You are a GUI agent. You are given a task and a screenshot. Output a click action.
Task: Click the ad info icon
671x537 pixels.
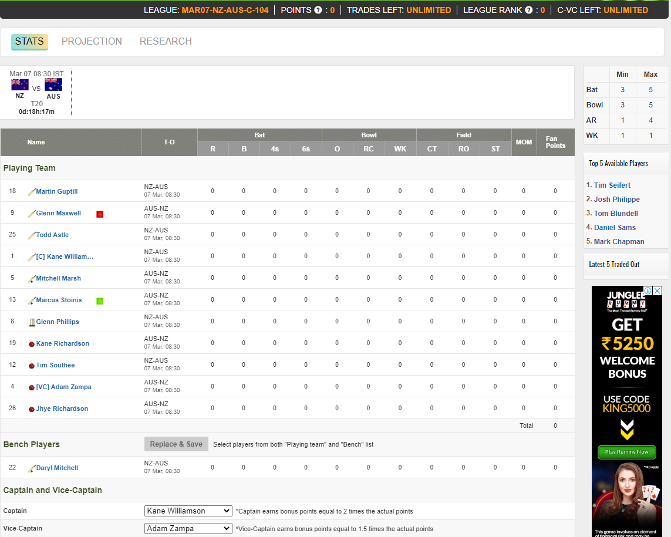click(x=648, y=291)
